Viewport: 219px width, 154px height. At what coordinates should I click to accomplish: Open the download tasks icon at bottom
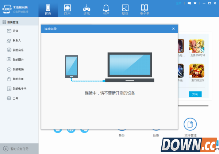(6, 149)
